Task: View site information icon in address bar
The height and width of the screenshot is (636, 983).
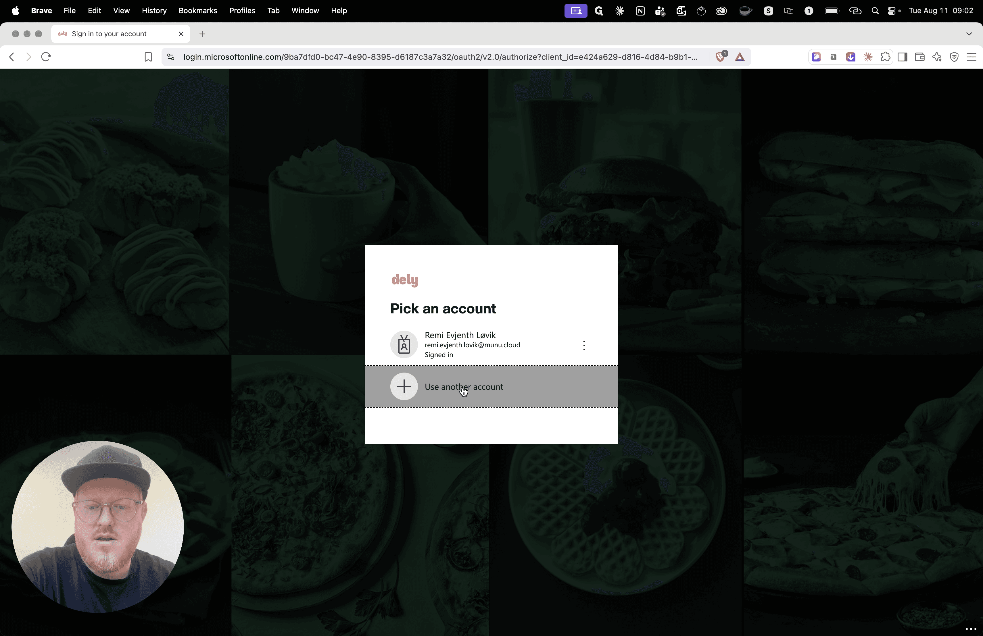Action: pyautogui.click(x=170, y=57)
